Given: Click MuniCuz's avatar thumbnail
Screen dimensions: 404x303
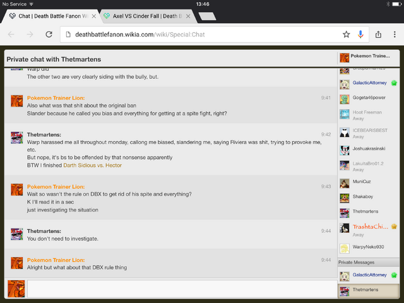Looking at the screenshot, I should (345, 184).
